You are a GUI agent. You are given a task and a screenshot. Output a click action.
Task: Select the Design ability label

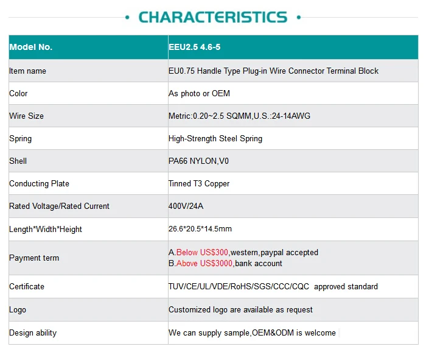33,333
